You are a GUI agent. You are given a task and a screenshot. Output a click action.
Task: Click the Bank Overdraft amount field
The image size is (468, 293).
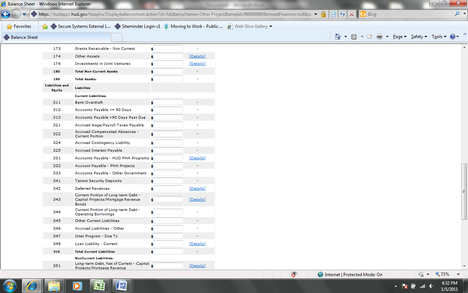click(x=168, y=102)
